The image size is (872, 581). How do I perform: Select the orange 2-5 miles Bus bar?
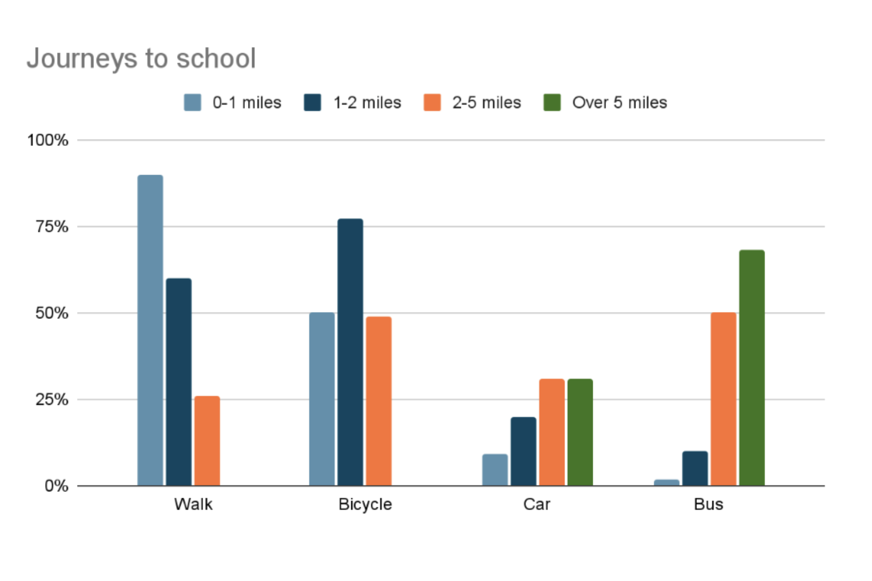point(724,399)
